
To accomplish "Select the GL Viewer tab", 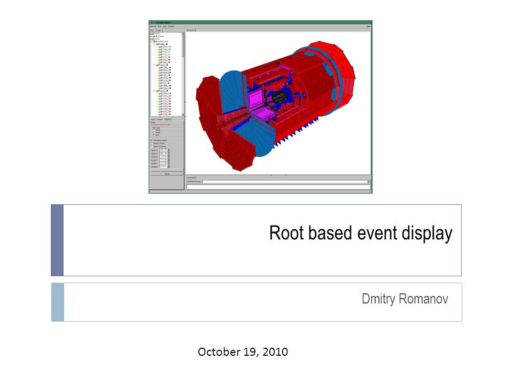I will [x=191, y=30].
